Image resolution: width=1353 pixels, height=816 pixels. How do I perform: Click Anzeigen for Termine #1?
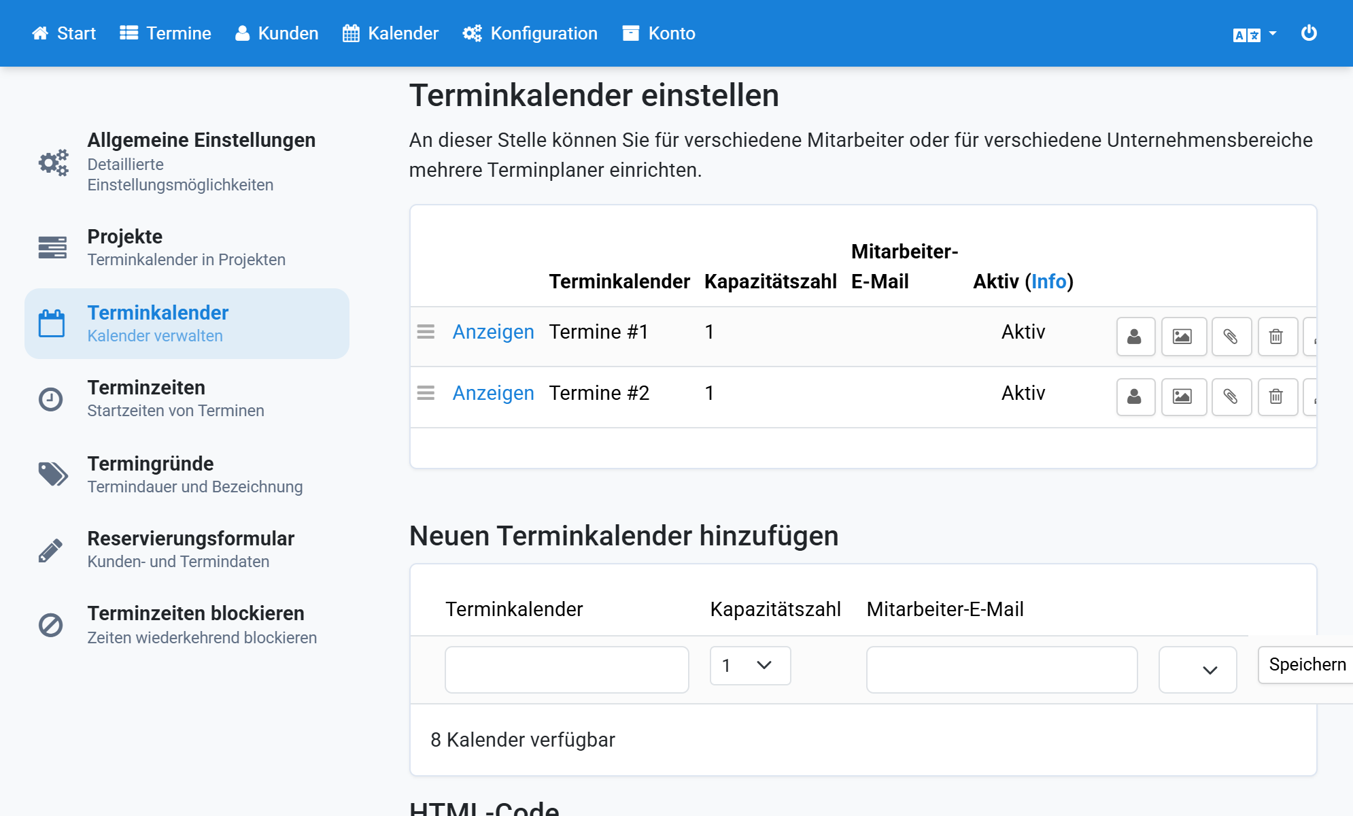(x=493, y=332)
